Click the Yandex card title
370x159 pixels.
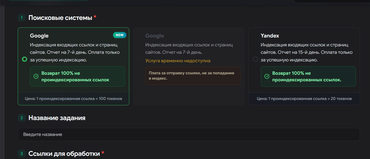(x=270, y=36)
